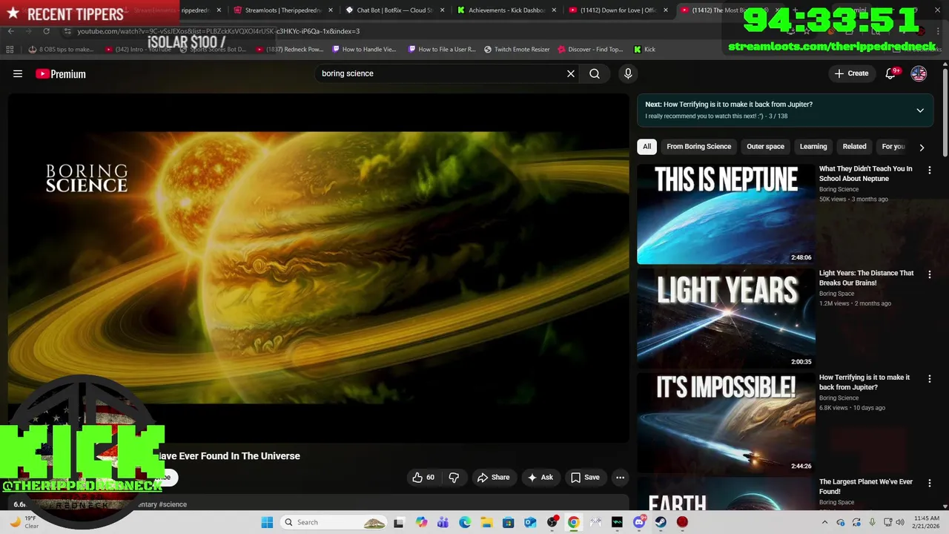Open the How to File a User R... bookmark
This screenshot has width=949, height=534.
coord(442,49)
